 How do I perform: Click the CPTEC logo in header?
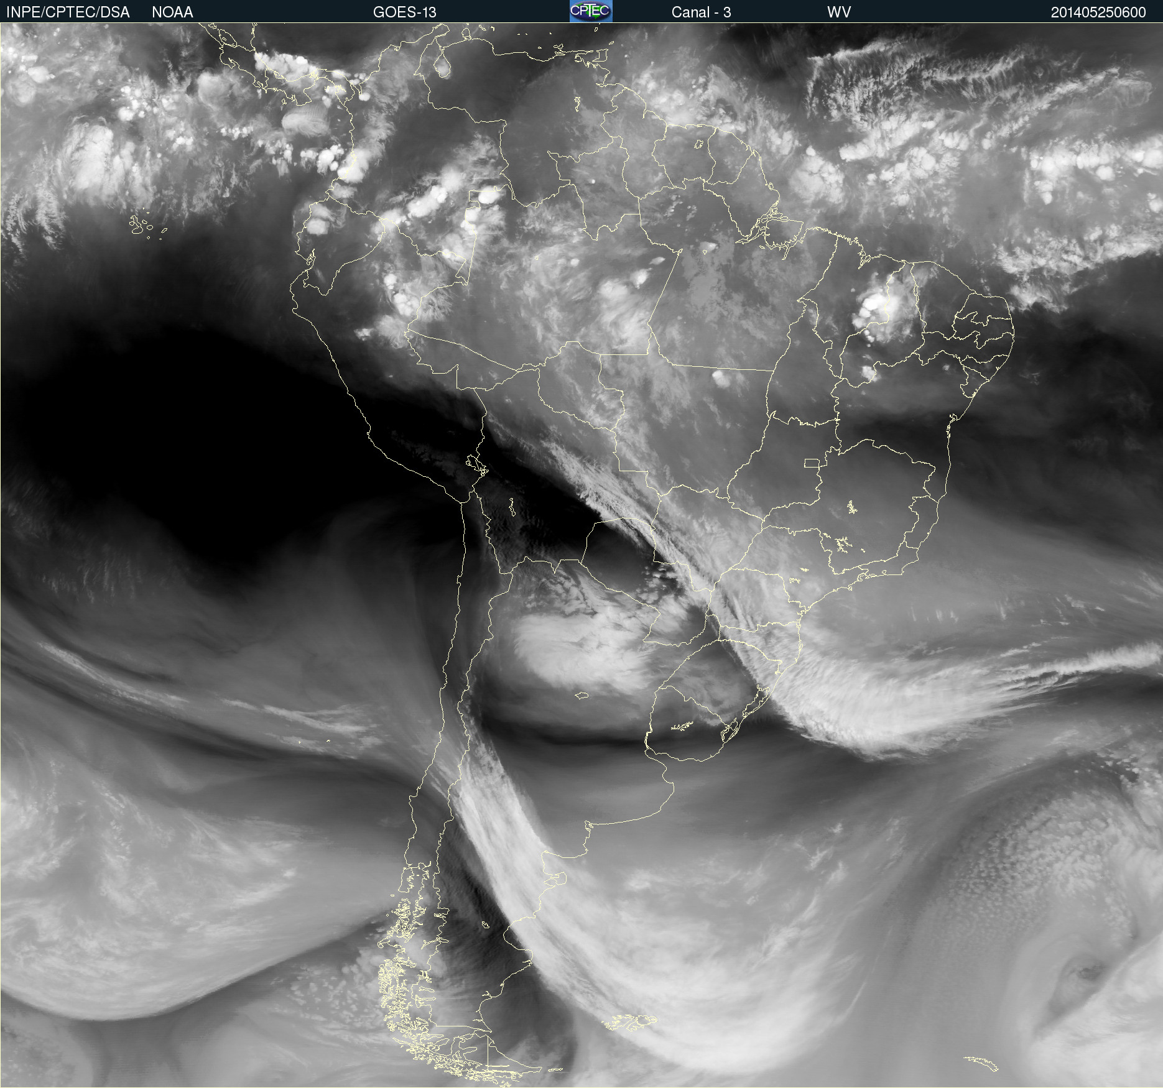pos(591,11)
